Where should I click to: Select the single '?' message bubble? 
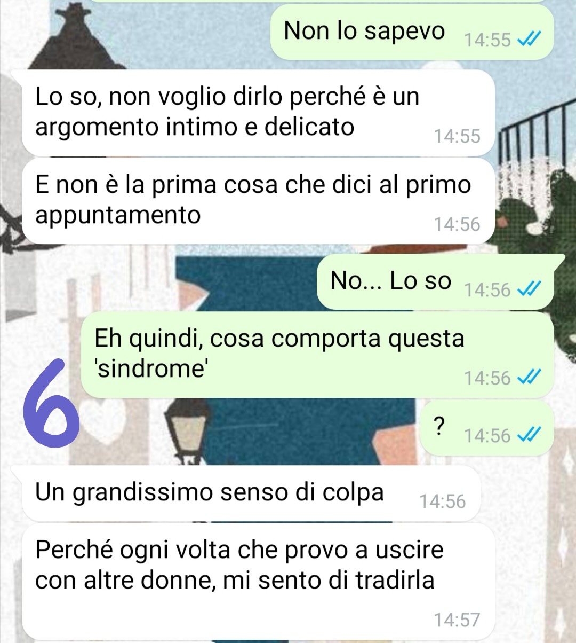click(489, 428)
